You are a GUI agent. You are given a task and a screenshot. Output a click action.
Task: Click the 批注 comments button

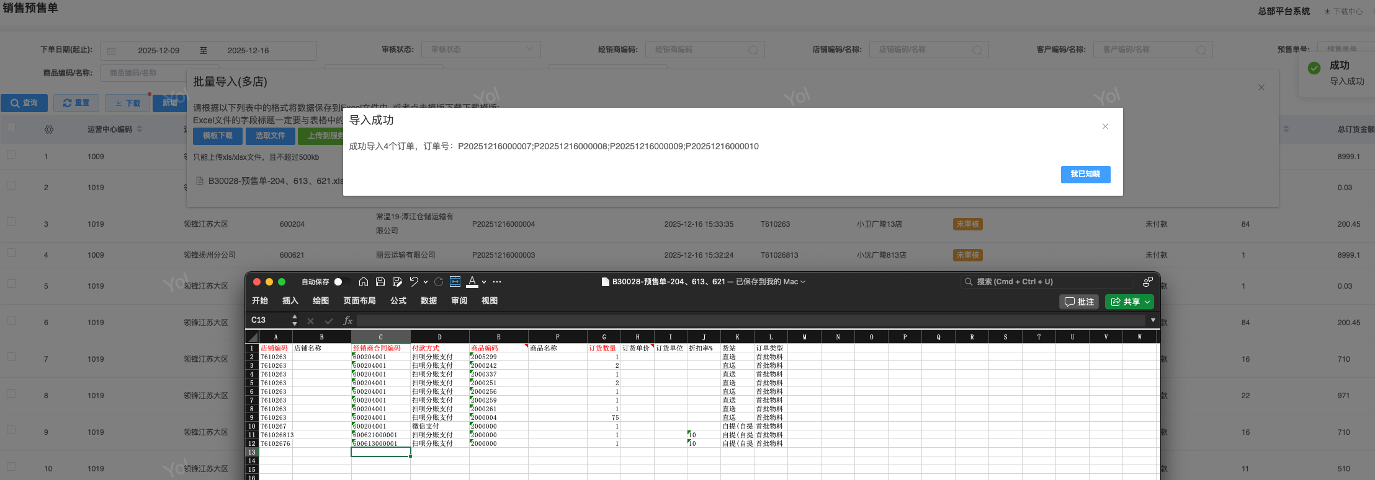1079,302
